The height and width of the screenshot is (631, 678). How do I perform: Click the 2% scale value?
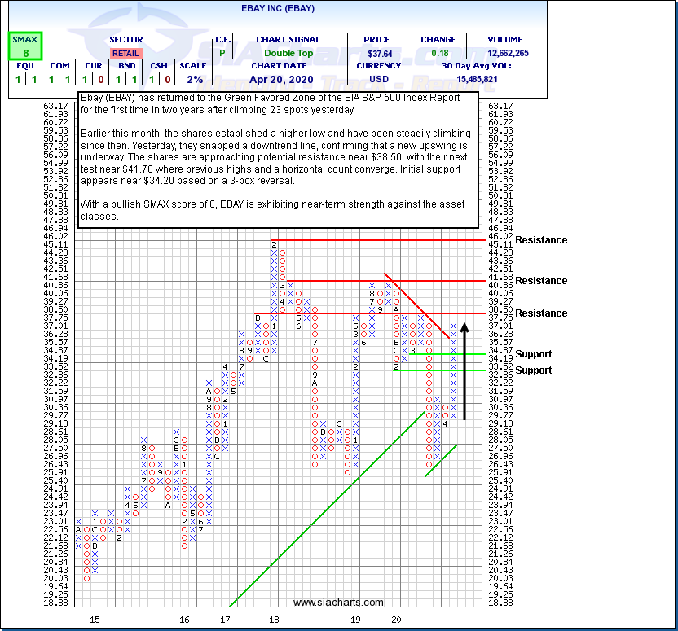193,79
